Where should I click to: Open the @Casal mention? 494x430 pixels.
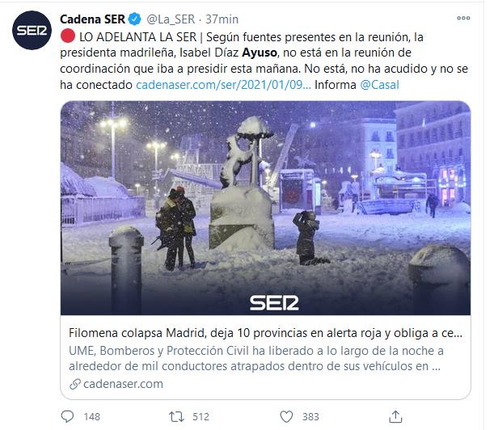[x=379, y=85]
